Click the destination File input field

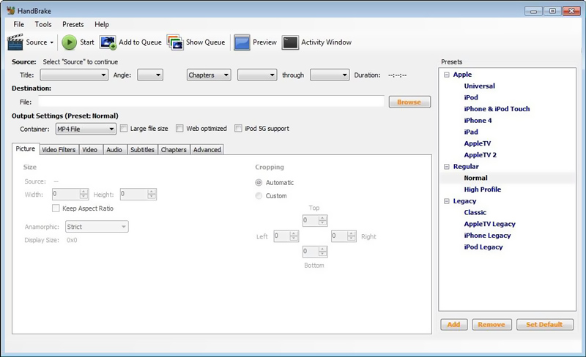(211, 102)
